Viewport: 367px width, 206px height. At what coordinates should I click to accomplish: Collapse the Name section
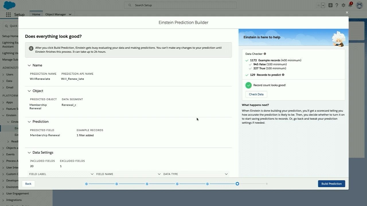tap(29, 65)
